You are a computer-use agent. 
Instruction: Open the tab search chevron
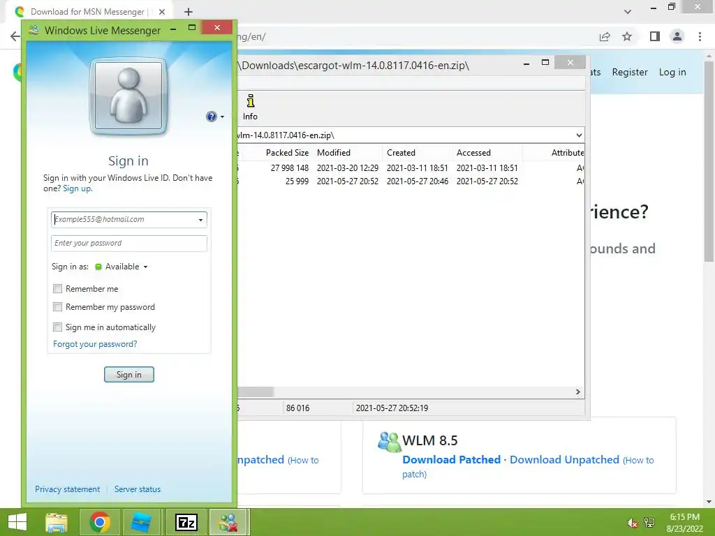pyautogui.click(x=628, y=12)
